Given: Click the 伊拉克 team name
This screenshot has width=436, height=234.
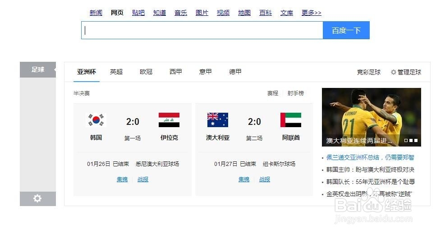Looking at the screenshot, I should coord(169,138).
